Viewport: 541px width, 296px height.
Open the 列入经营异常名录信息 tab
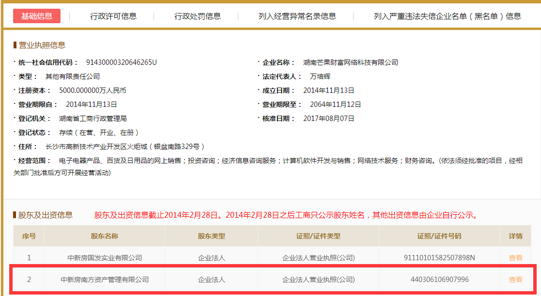[297, 16]
